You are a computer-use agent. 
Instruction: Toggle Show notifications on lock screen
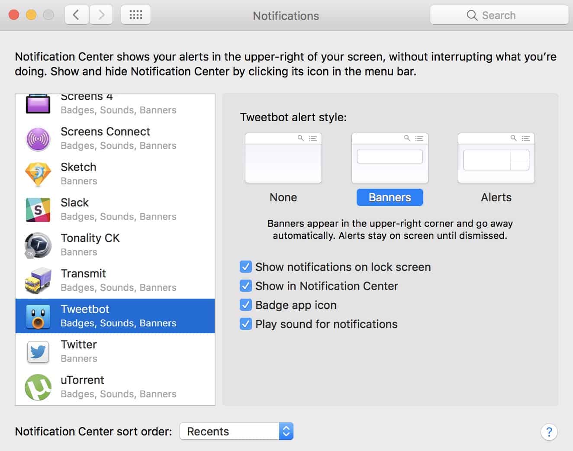click(246, 267)
